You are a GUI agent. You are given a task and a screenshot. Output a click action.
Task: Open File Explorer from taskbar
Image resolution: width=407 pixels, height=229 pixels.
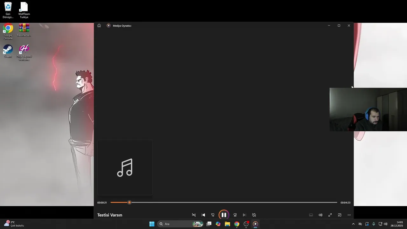pyautogui.click(x=227, y=224)
